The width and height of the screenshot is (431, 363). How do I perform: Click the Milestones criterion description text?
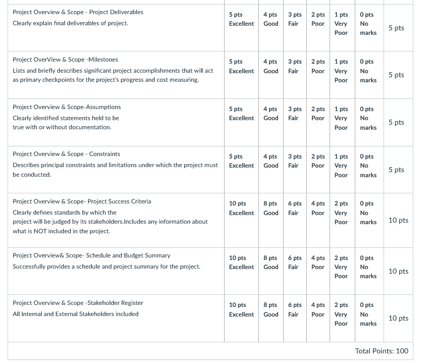113,75
